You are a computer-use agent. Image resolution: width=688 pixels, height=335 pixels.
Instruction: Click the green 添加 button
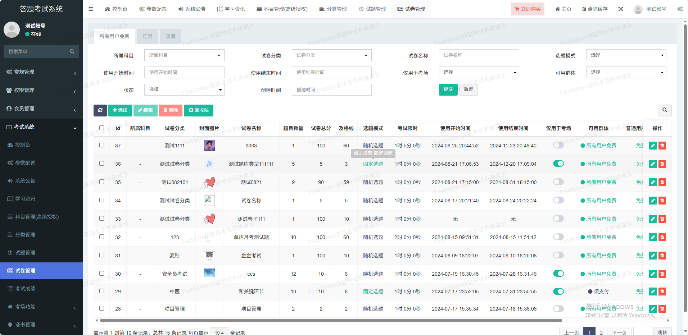[120, 110]
